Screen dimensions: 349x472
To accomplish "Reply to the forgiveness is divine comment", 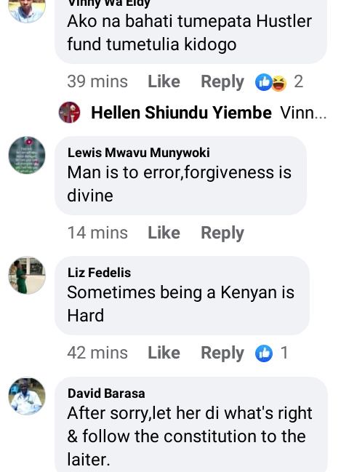I will point(222,233).
